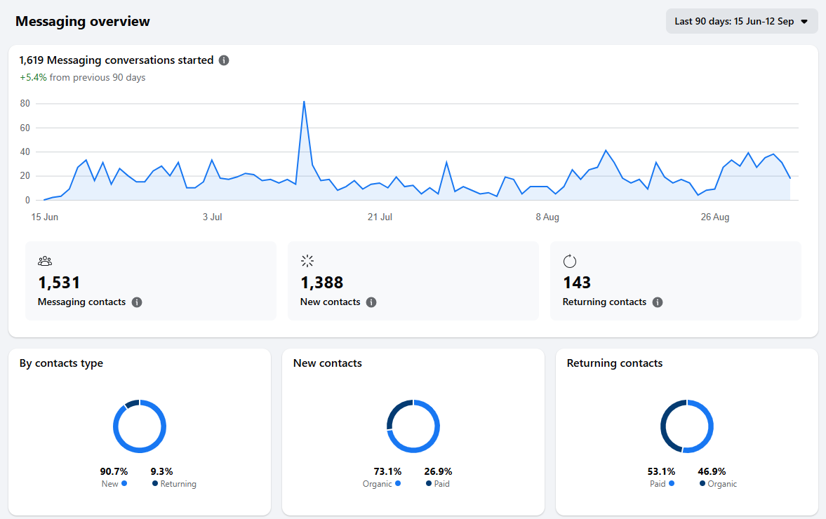The height and width of the screenshot is (519, 826).
Task: Click the Returning contacts circular arrow icon
Action: click(x=569, y=261)
